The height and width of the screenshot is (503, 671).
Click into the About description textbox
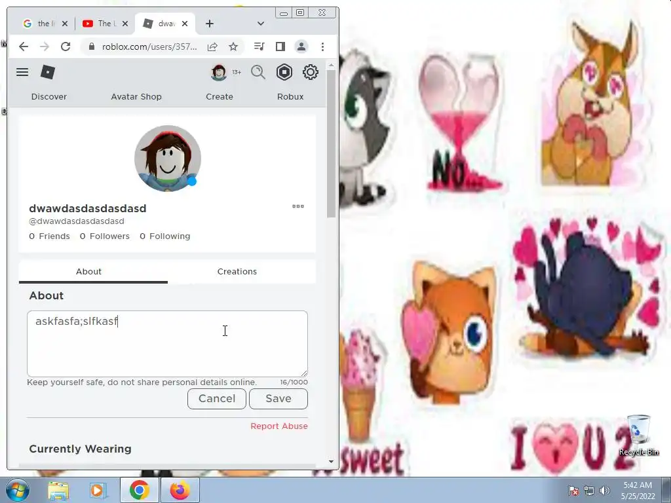[167, 344]
